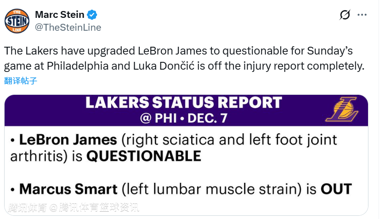
Task: Click the blue verified badge
Action: [x=92, y=15]
